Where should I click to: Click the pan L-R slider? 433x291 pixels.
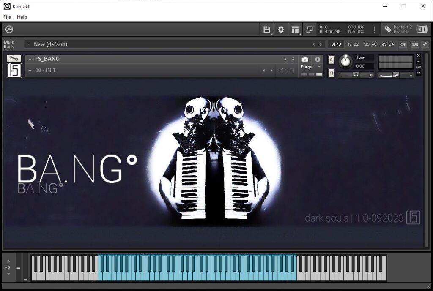(356, 75)
